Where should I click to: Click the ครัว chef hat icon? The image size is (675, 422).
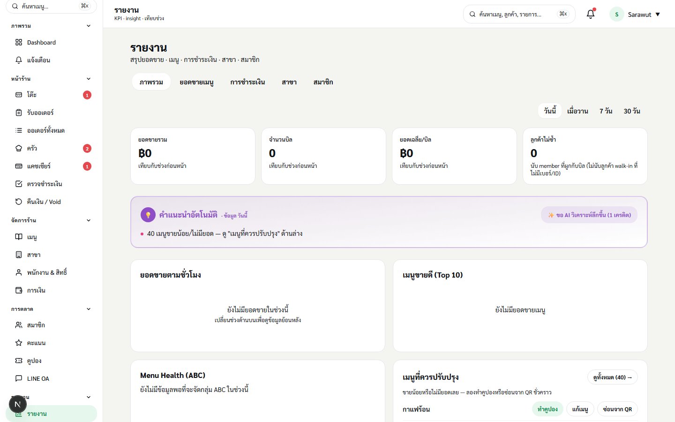19,148
